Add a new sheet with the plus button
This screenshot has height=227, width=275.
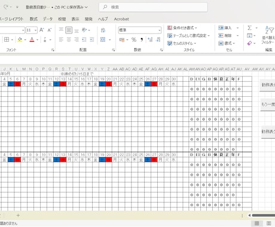[x=18, y=215]
